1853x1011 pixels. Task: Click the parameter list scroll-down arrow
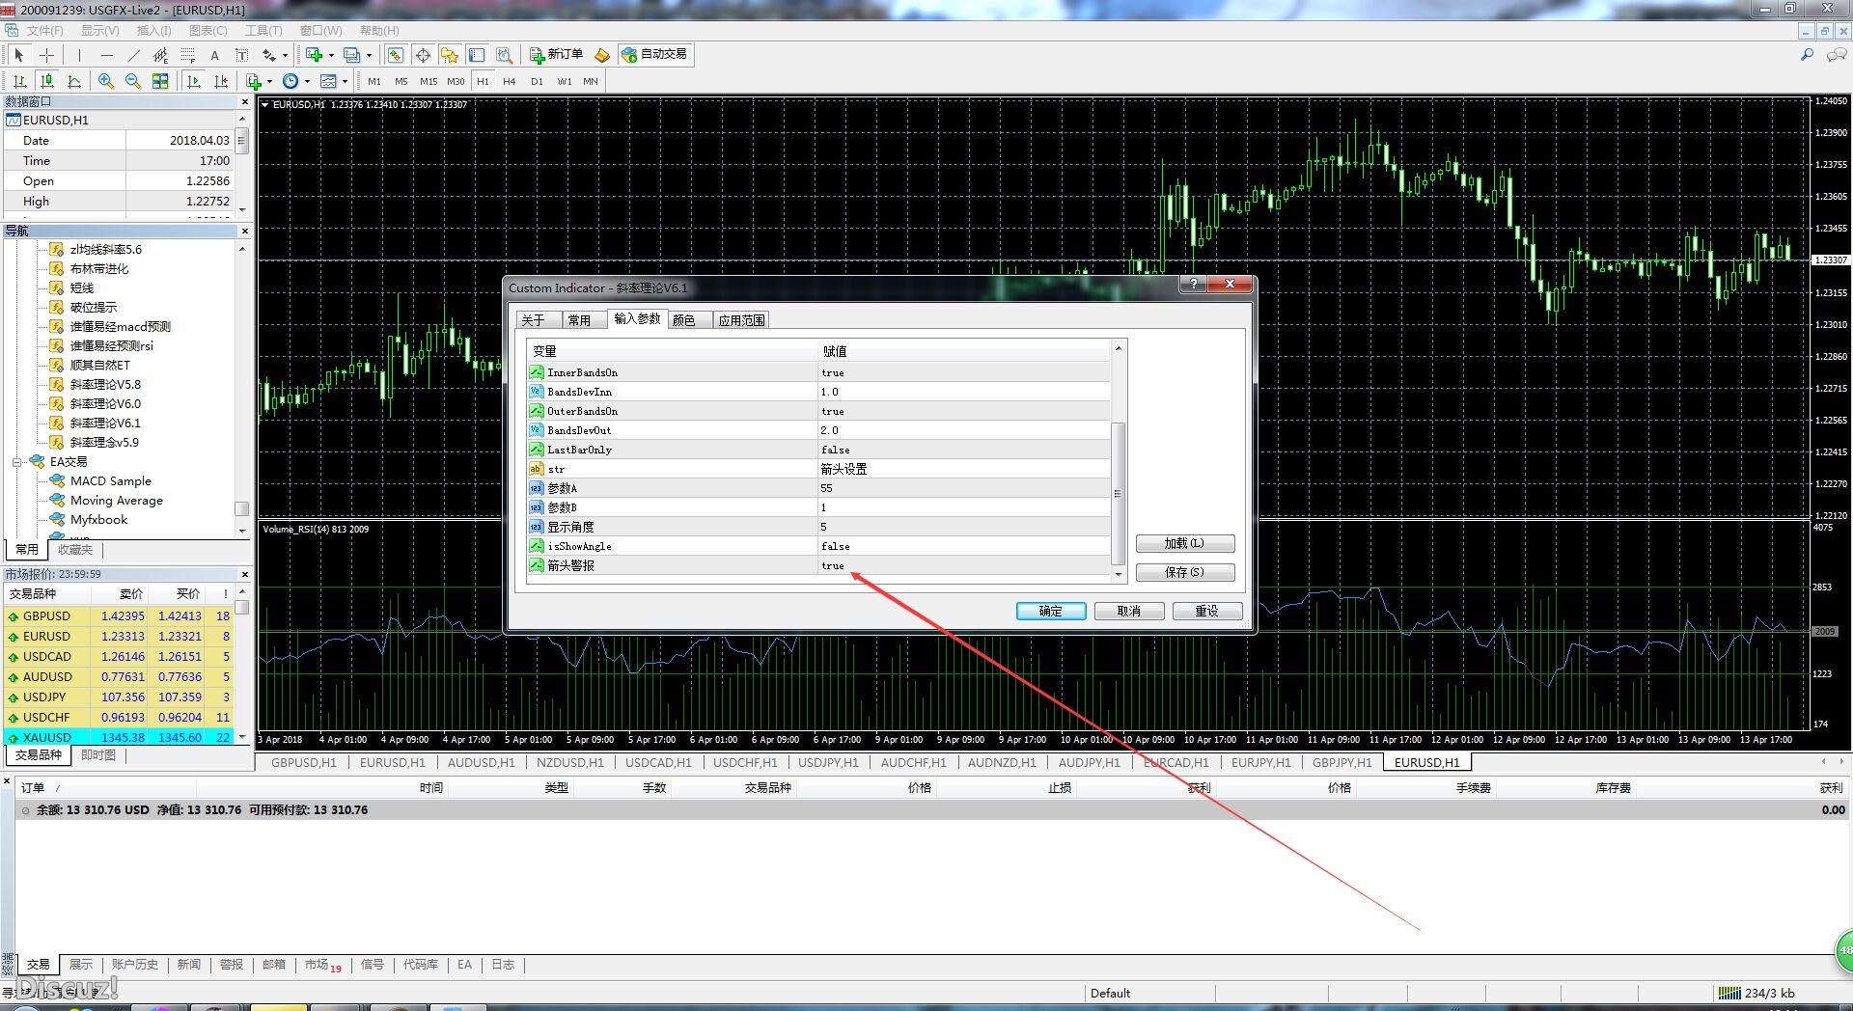(x=1119, y=575)
